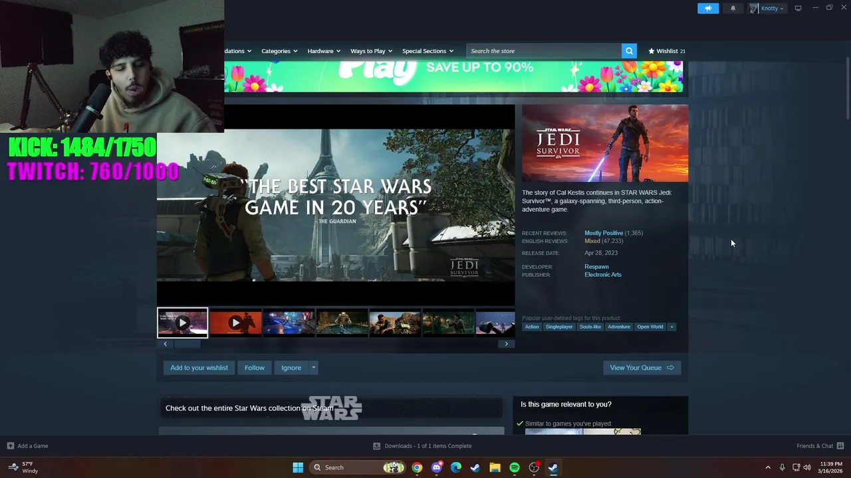Click the media strip scrollbar handle

coord(187,344)
